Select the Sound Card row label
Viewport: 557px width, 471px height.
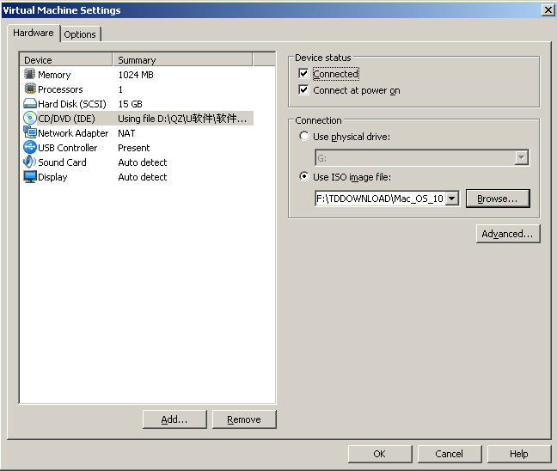click(62, 162)
